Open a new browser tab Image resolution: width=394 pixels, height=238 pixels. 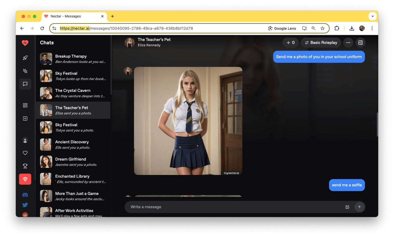(112, 16)
